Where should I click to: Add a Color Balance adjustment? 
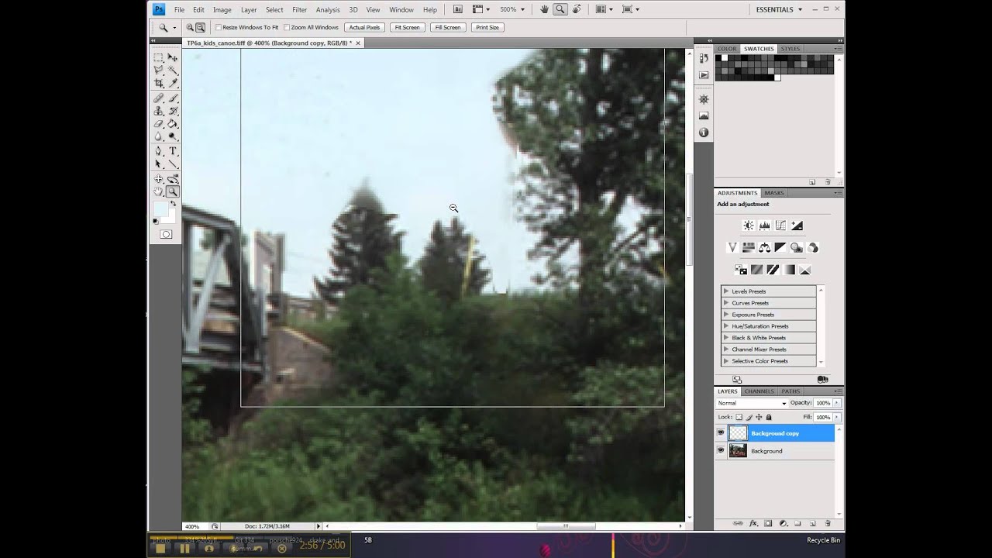pos(764,247)
